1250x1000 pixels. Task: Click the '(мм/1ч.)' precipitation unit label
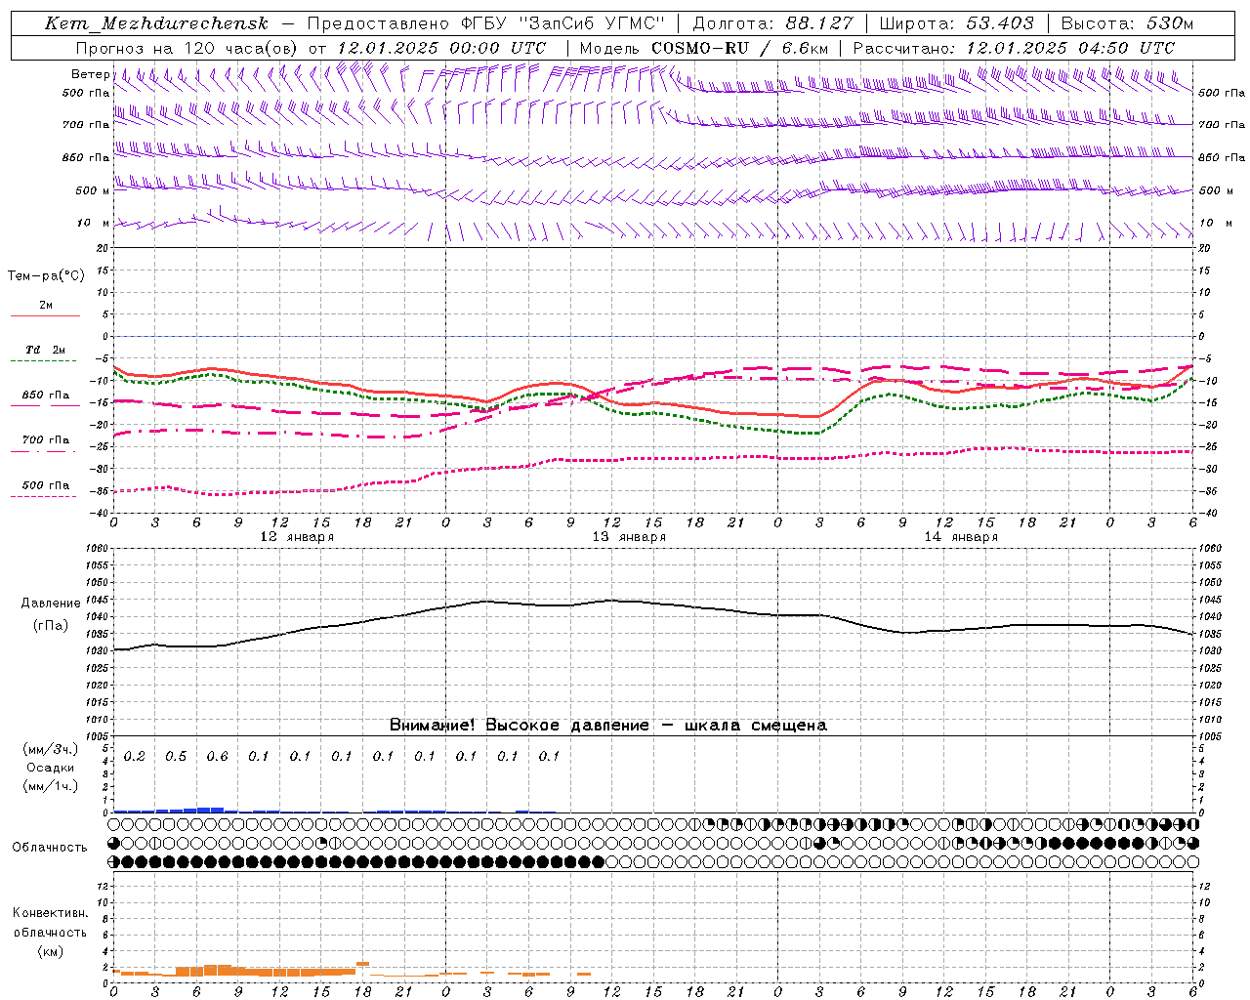tap(50, 786)
